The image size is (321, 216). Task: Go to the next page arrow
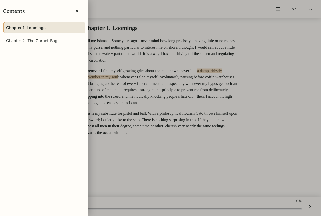coord(310,207)
